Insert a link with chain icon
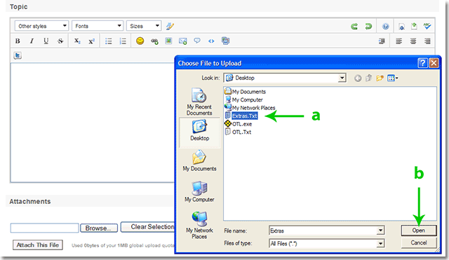The height and width of the screenshot is (260, 449). pos(154,41)
